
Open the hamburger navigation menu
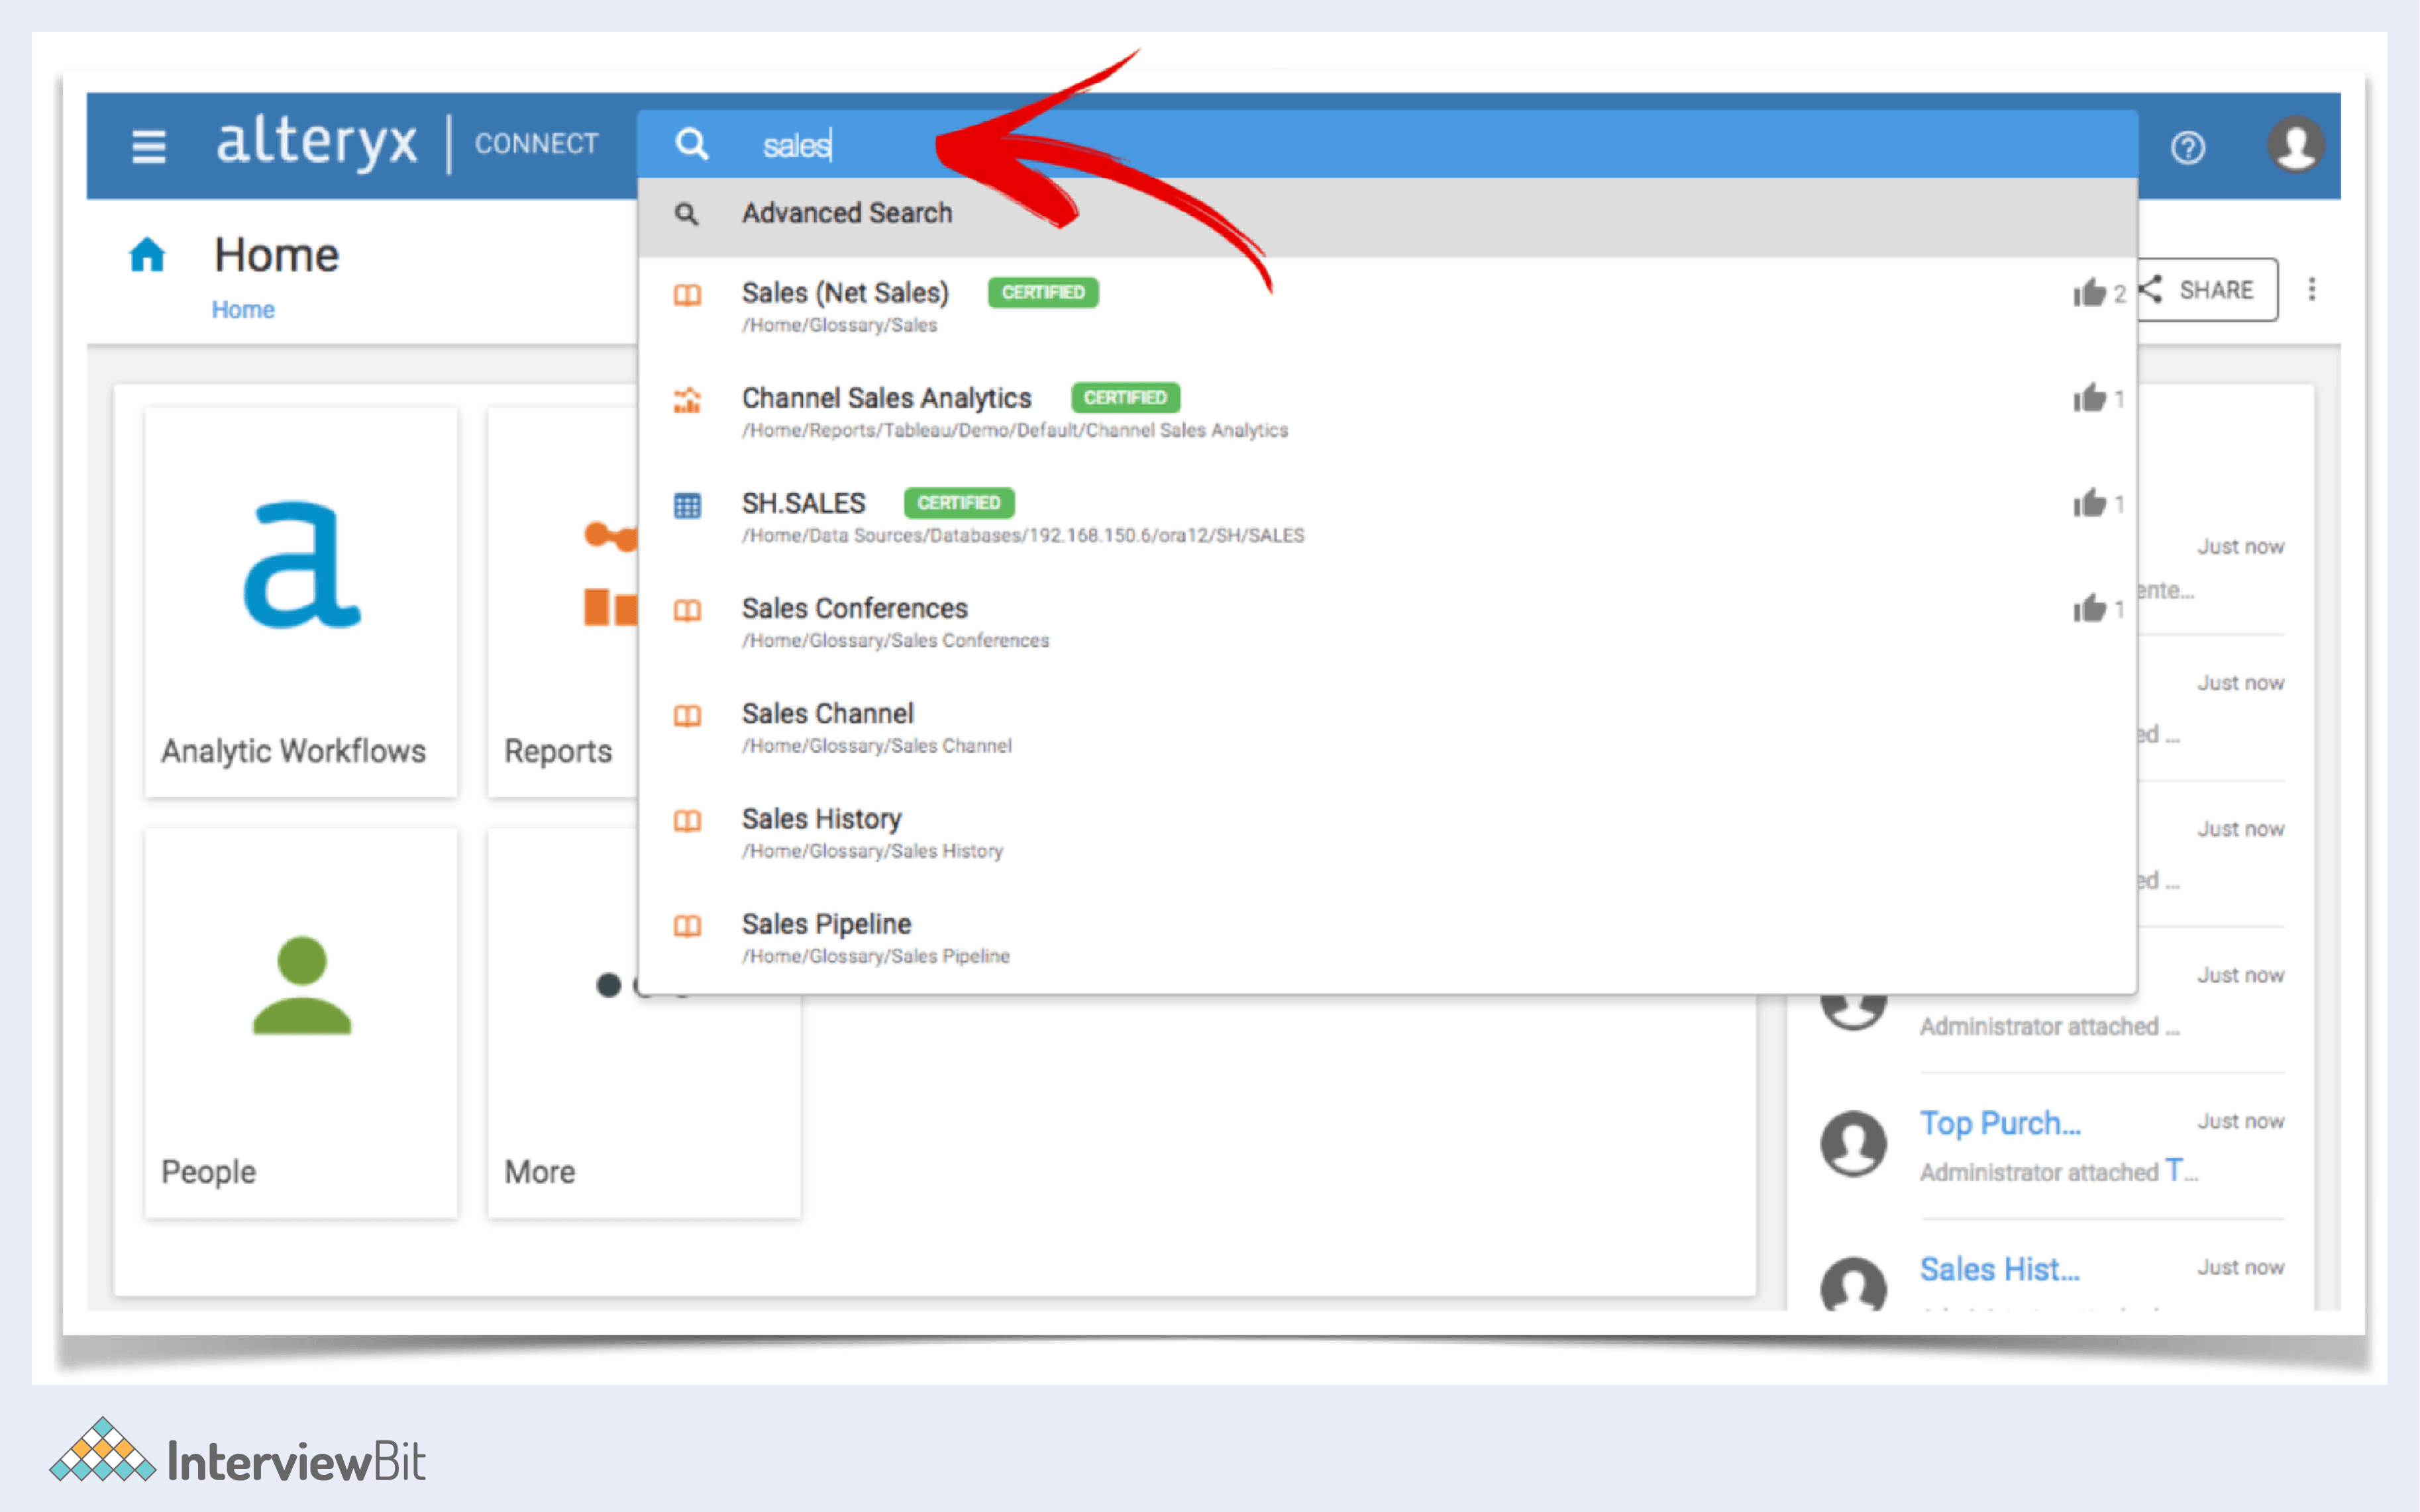pyautogui.click(x=149, y=146)
